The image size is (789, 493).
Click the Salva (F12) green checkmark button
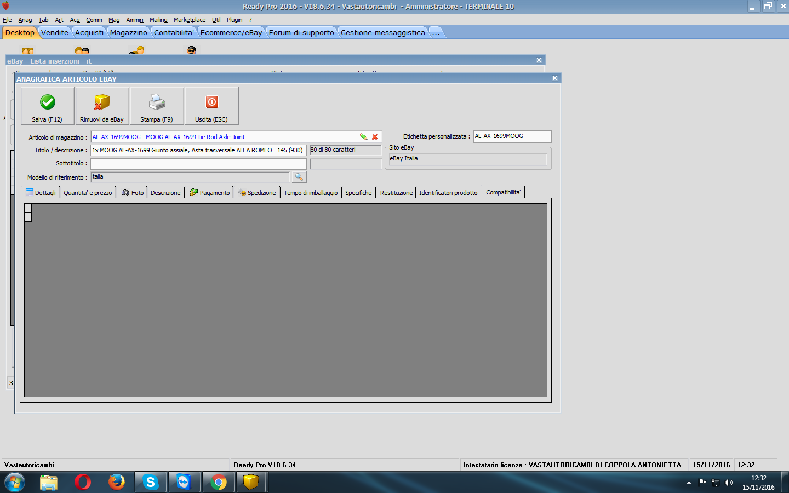click(48, 106)
